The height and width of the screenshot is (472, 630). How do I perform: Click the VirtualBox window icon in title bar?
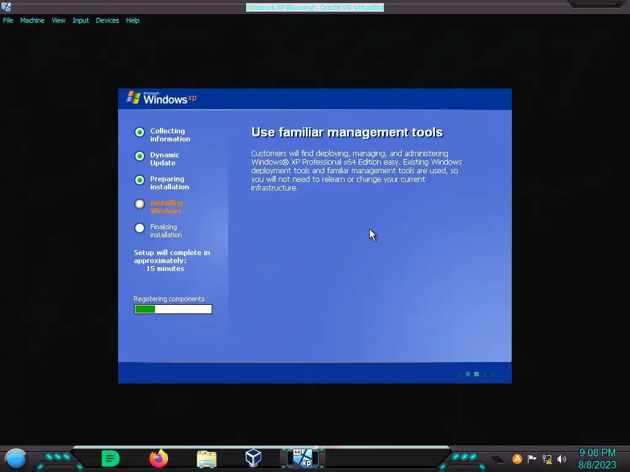[6, 7]
